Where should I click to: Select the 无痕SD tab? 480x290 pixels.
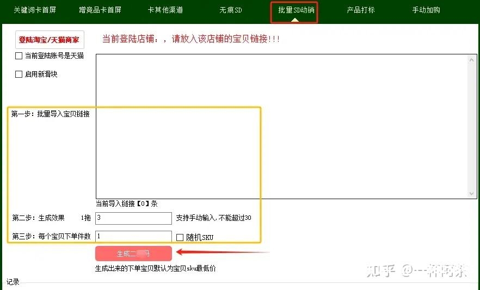point(231,10)
